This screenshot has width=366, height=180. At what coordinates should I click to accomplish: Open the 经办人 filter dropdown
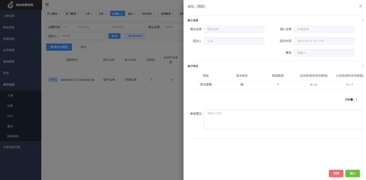tap(82, 36)
